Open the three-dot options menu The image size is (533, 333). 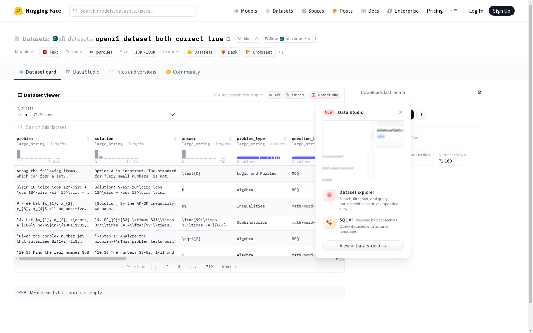tap(421, 115)
